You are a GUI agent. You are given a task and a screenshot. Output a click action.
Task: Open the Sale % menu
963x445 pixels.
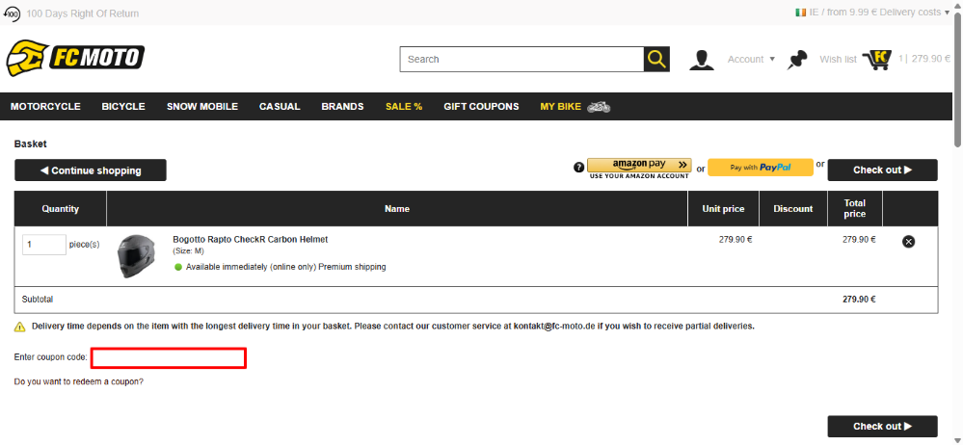click(x=404, y=107)
